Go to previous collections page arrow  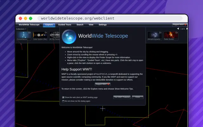click(178, 29)
